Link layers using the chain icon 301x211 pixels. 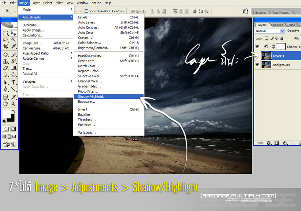click(260, 143)
